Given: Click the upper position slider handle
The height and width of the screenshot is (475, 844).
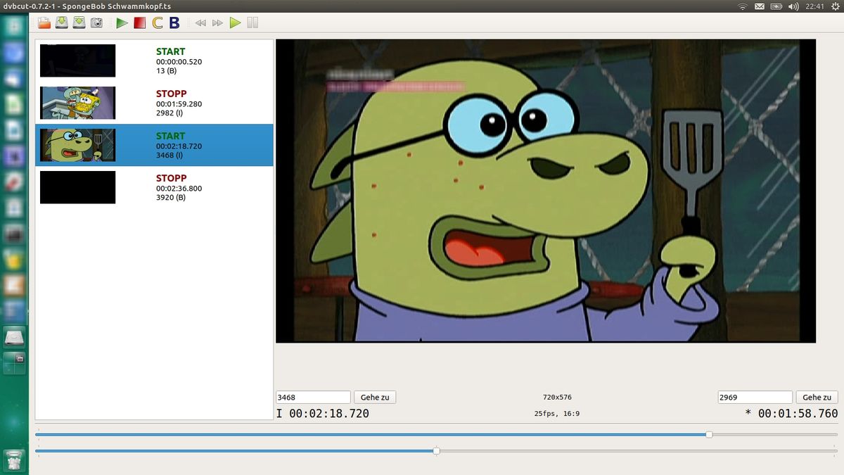Looking at the screenshot, I should pos(709,435).
